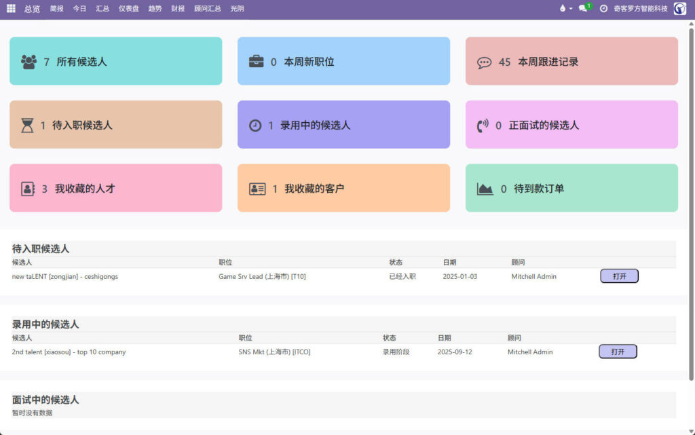
Task: Click the contact card icon on 我收藏的人才
Action: click(27, 187)
